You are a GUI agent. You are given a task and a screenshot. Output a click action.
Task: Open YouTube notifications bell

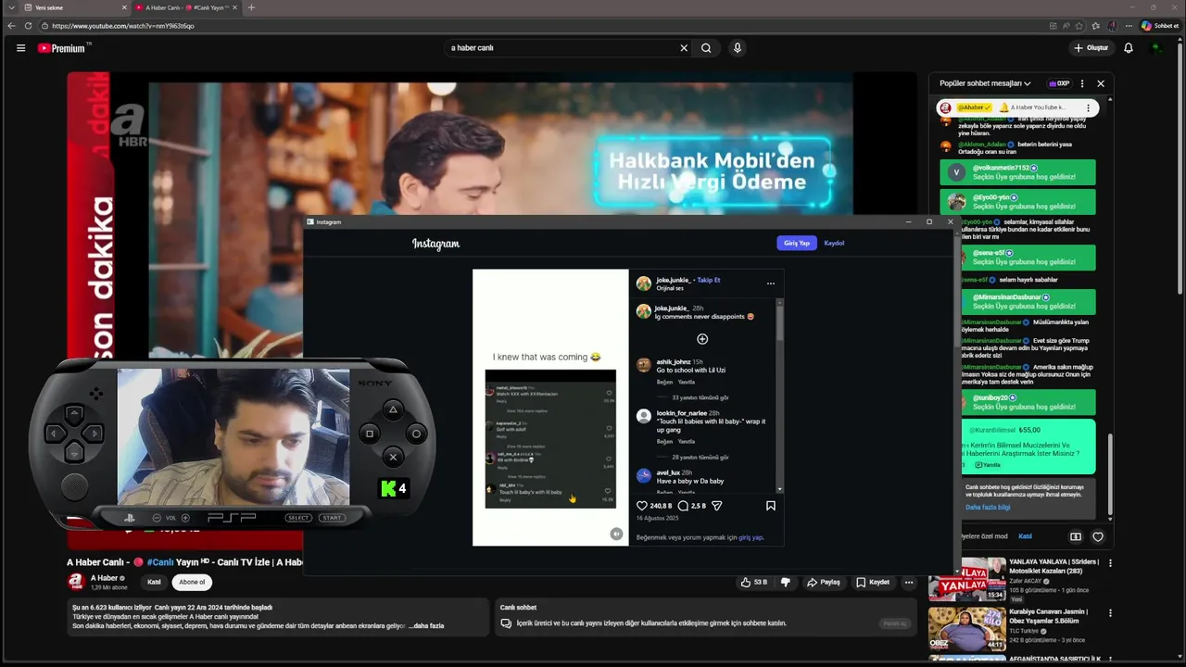coord(1129,48)
